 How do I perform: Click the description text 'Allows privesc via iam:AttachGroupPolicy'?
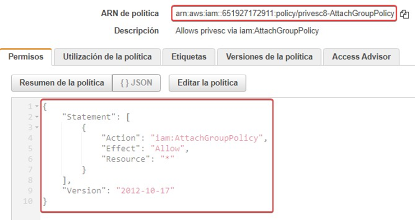click(247, 31)
